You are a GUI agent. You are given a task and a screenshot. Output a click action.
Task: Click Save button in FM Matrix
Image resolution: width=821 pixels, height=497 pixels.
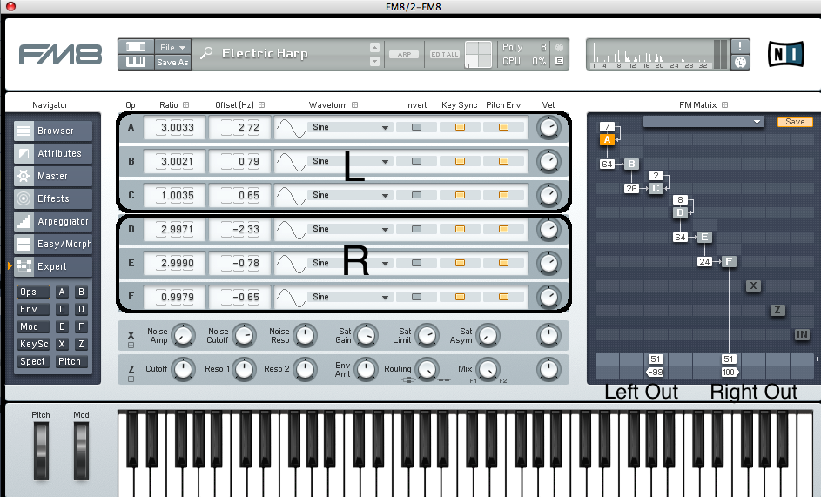(x=795, y=122)
